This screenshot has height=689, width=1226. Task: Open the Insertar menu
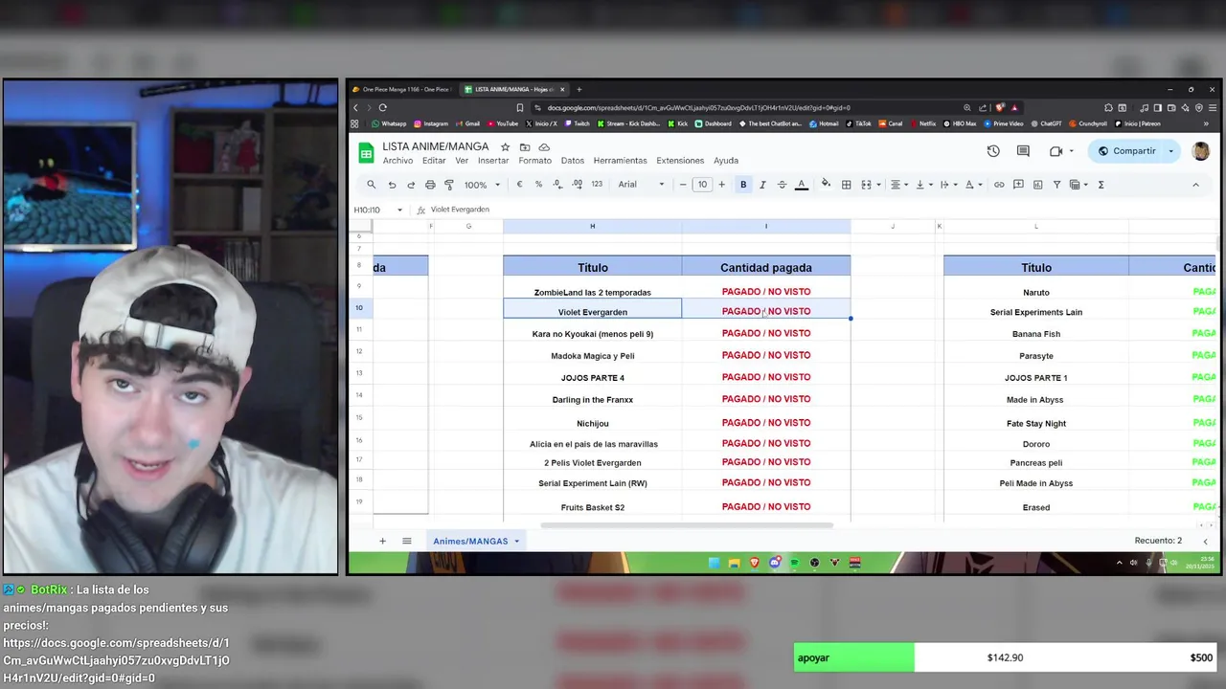(493, 161)
